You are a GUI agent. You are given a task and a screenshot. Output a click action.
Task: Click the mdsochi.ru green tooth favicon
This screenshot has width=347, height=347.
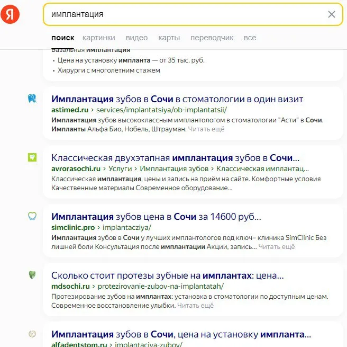32,275
